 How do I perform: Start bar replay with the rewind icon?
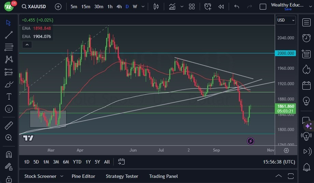[221, 6]
